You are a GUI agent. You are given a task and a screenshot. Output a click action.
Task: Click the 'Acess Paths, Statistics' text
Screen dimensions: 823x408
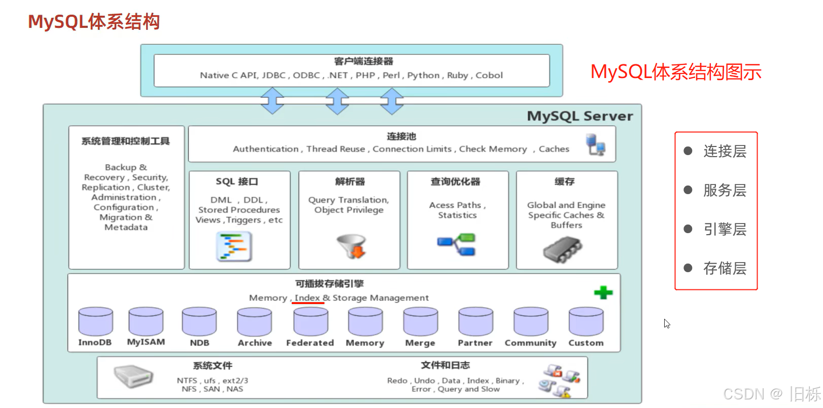tap(457, 210)
